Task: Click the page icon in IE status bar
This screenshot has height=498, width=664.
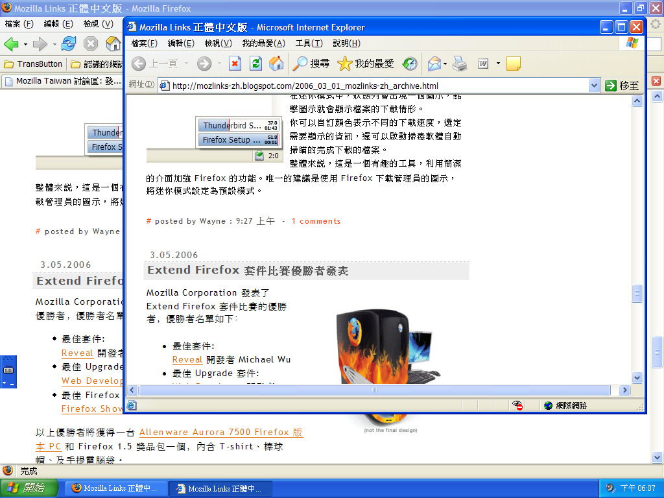Action: coord(132,405)
